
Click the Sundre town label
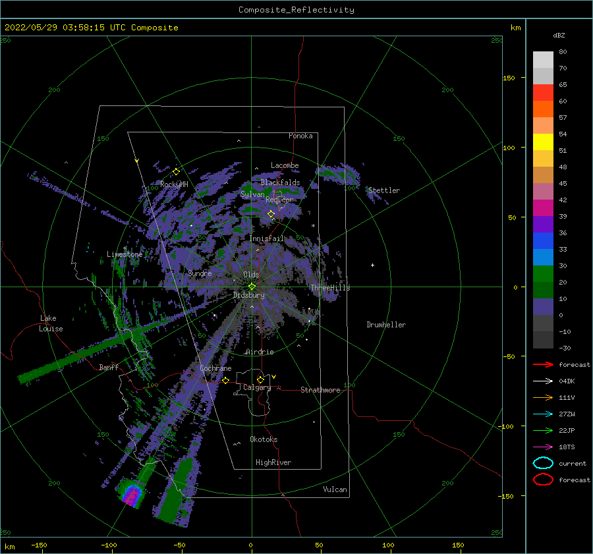[x=200, y=273]
